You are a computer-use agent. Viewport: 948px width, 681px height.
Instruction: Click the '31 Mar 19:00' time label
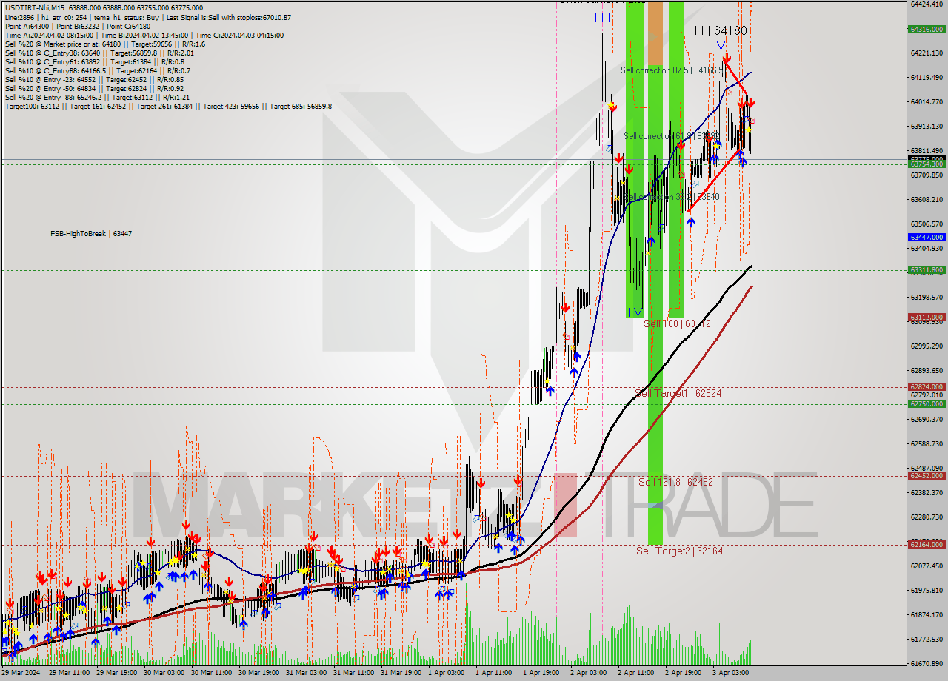click(401, 673)
